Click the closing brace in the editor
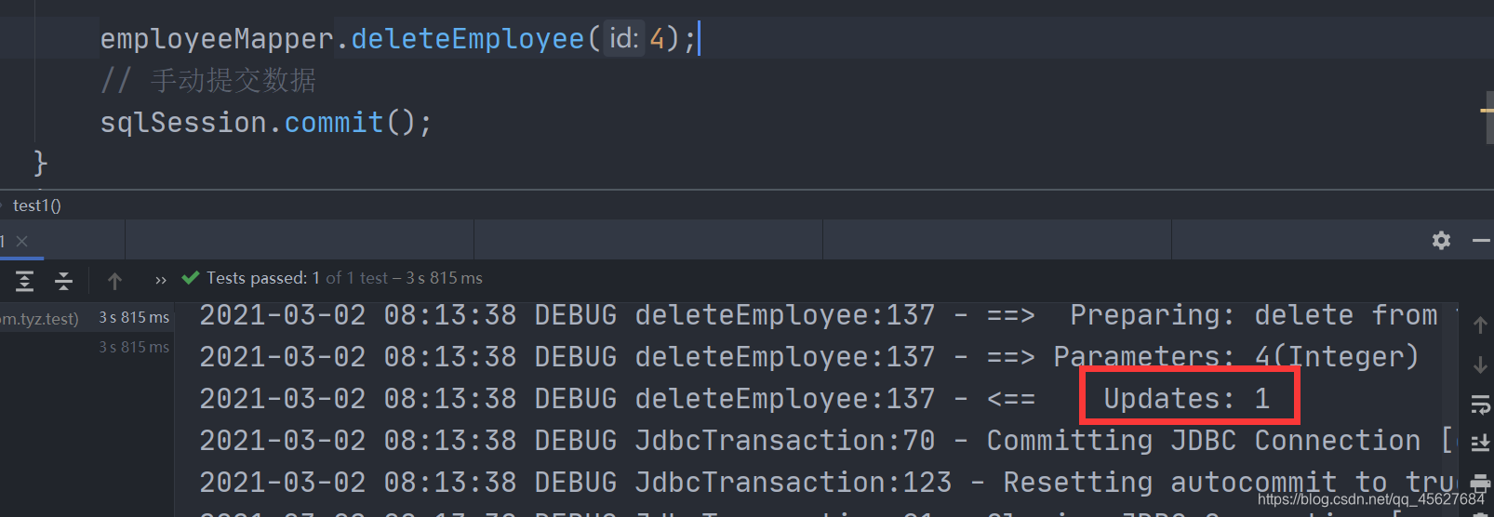1494x517 pixels. (x=40, y=163)
